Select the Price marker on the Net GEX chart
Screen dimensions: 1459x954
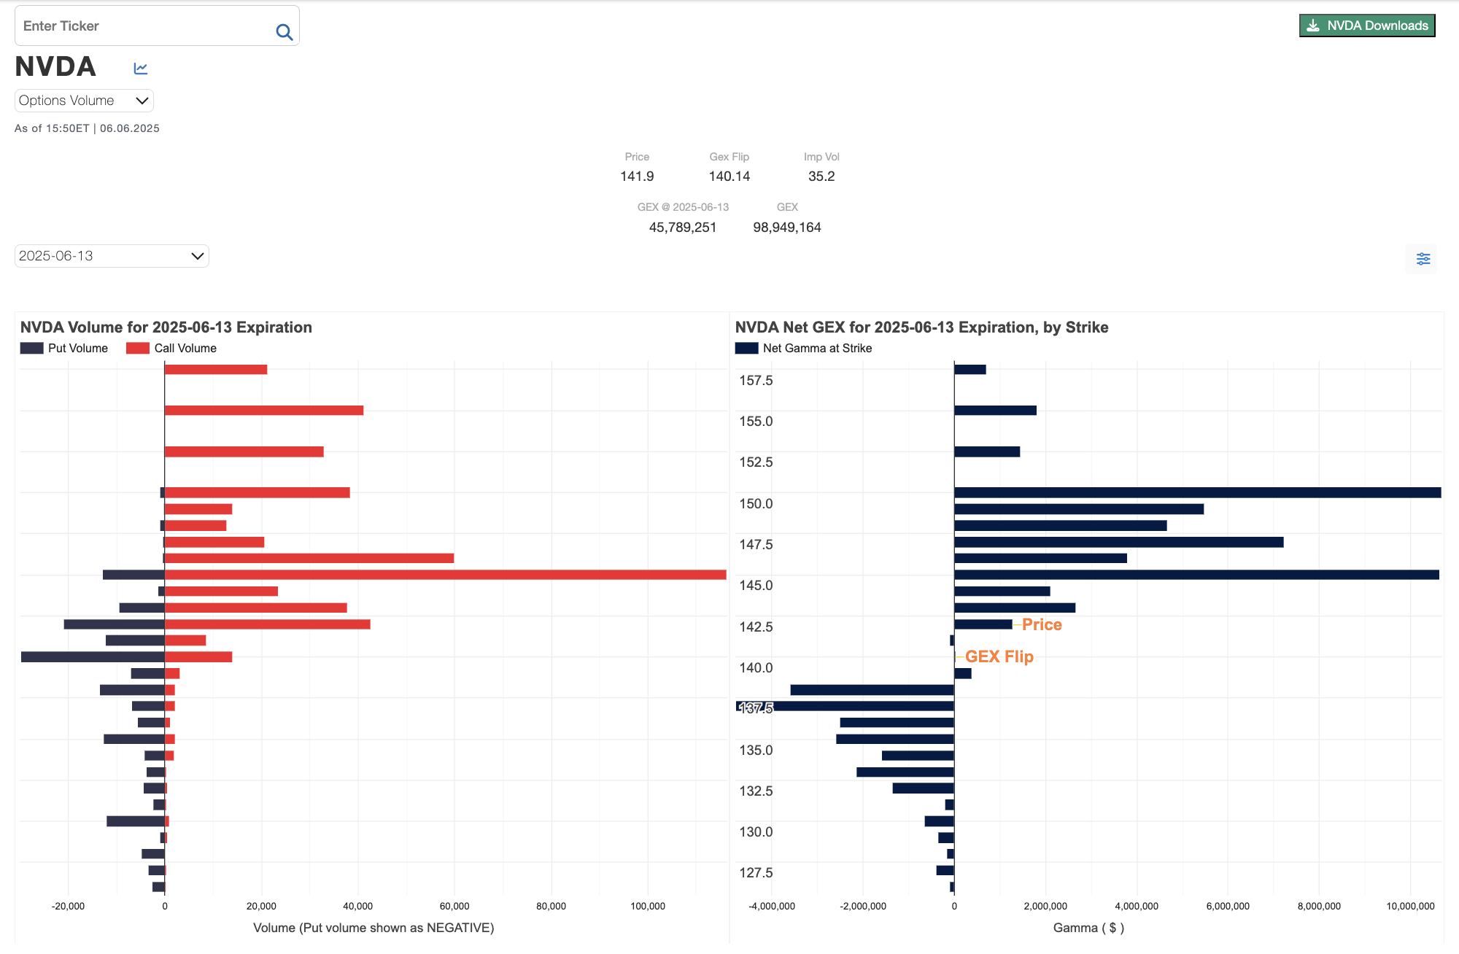[1042, 624]
